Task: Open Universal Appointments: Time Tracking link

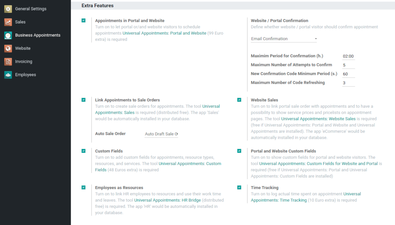Action: [x=279, y=200]
